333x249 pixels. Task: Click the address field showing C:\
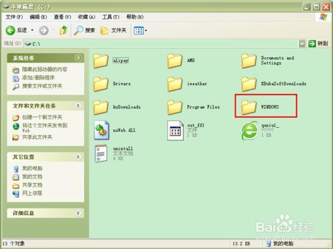pos(161,44)
